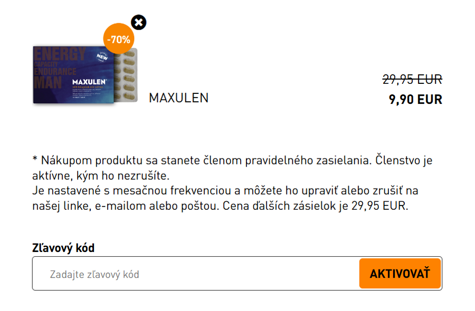Dismiss the product using the black X
The width and height of the screenshot is (475, 311).
pyautogui.click(x=138, y=22)
